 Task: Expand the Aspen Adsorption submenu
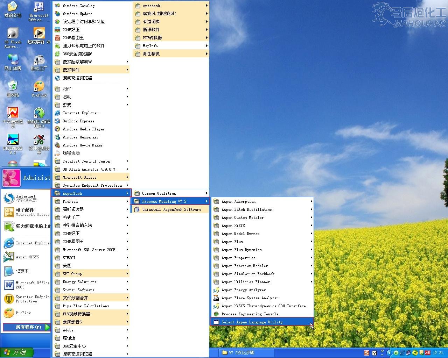click(x=262, y=201)
